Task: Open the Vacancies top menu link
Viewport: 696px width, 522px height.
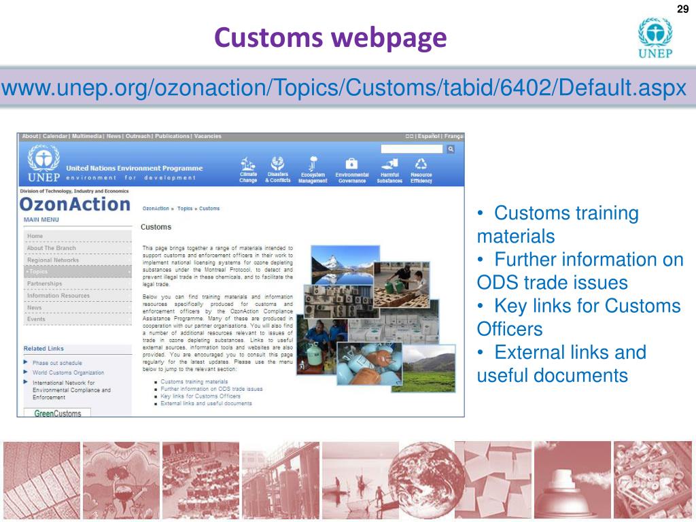Action: click(x=207, y=136)
